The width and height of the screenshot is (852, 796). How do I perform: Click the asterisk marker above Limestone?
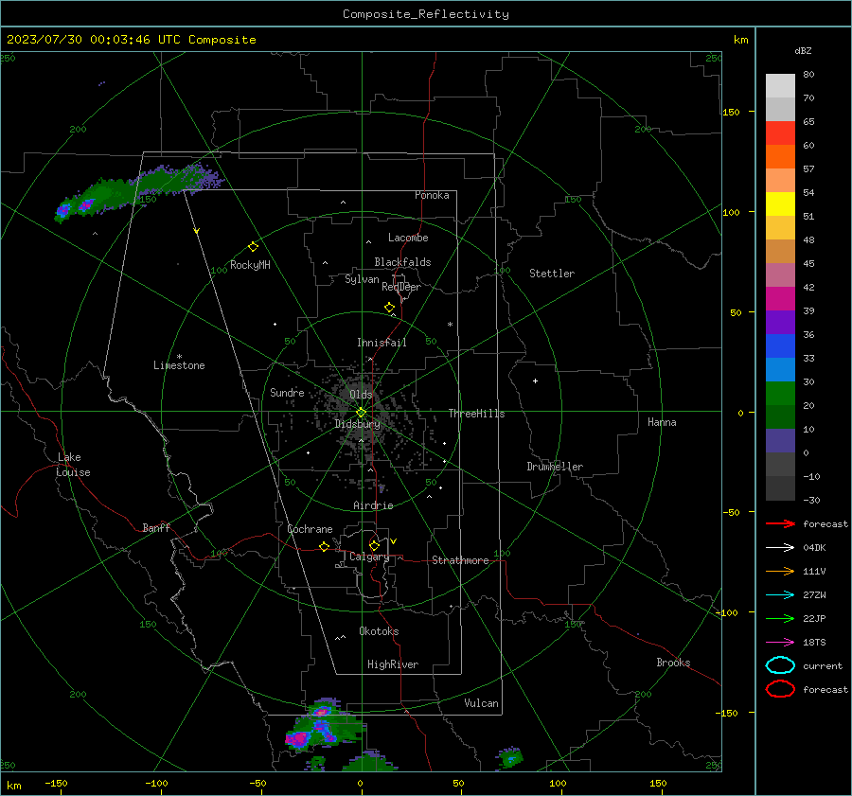point(179,357)
